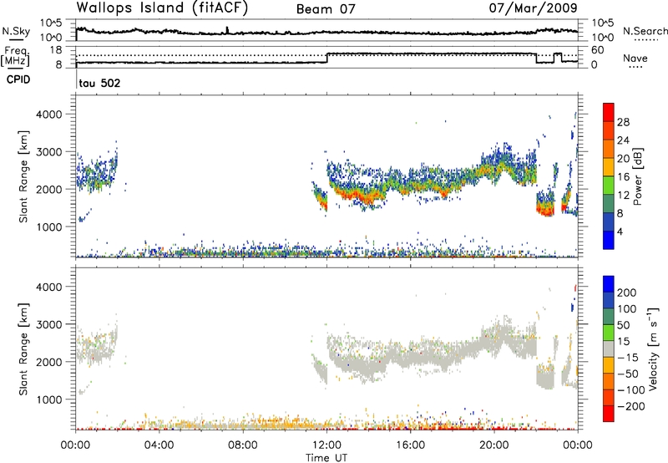
Task: Click the '50' velocity colorbar value
Action: click(x=623, y=325)
